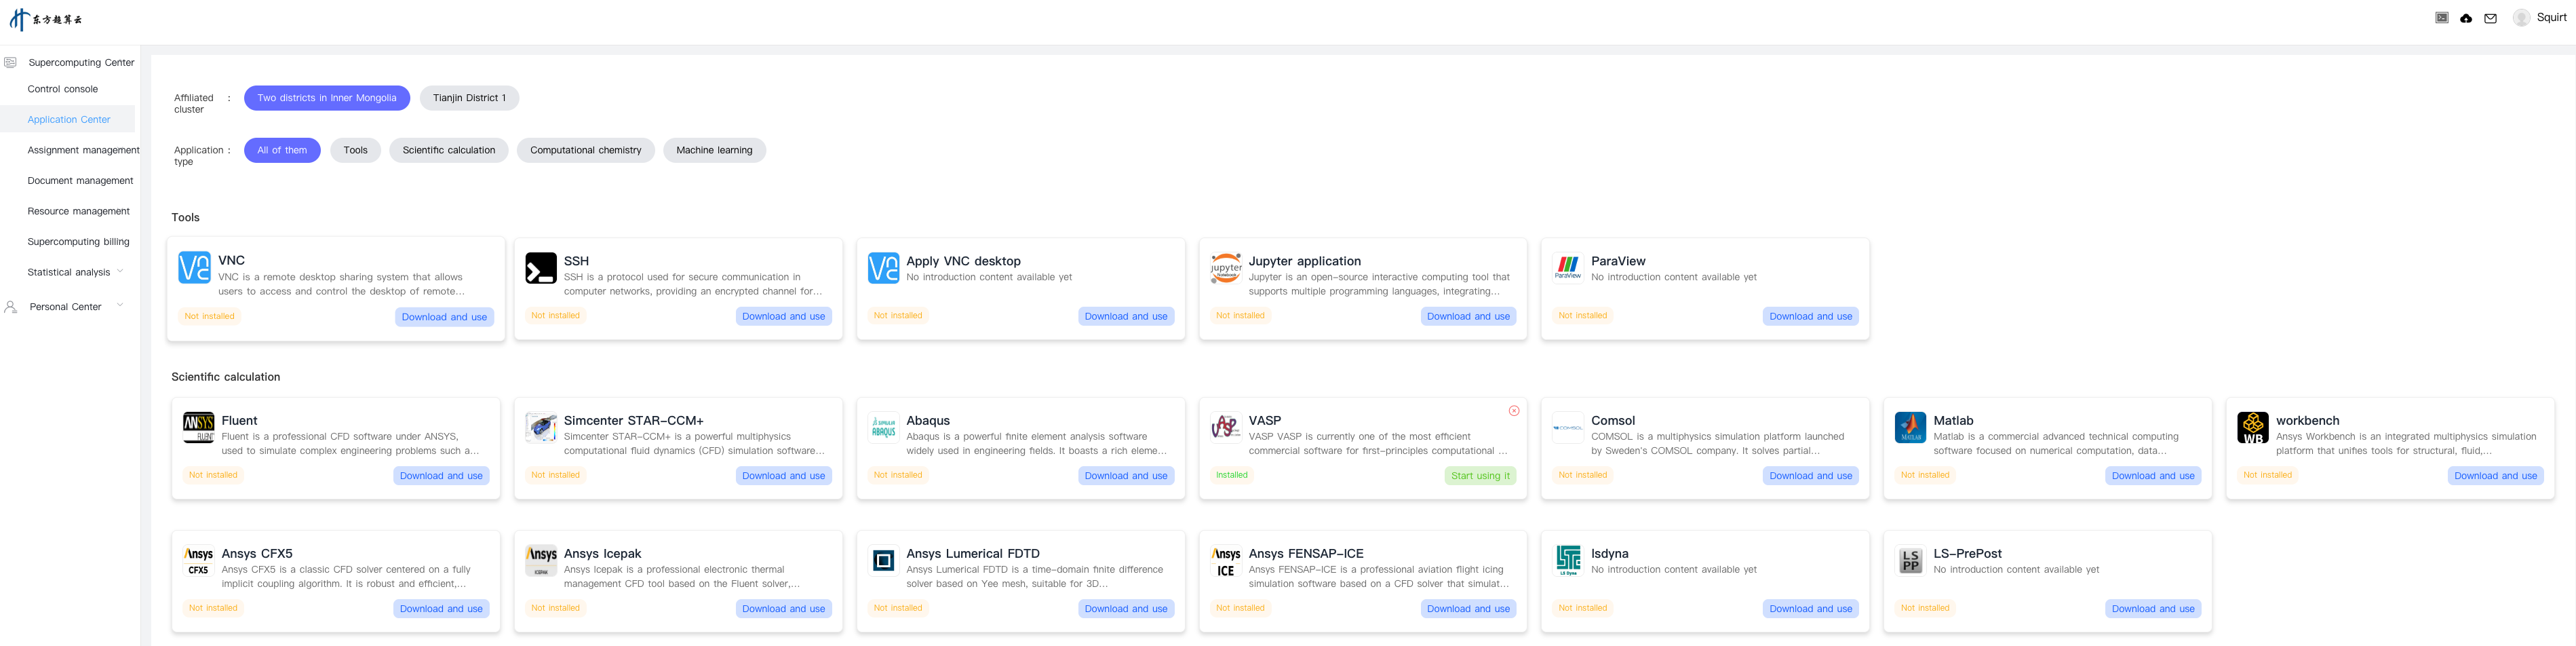Click the Ansys Lumerical FDTD icon
This screenshot has width=2576, height=646.
coord(884,561)
